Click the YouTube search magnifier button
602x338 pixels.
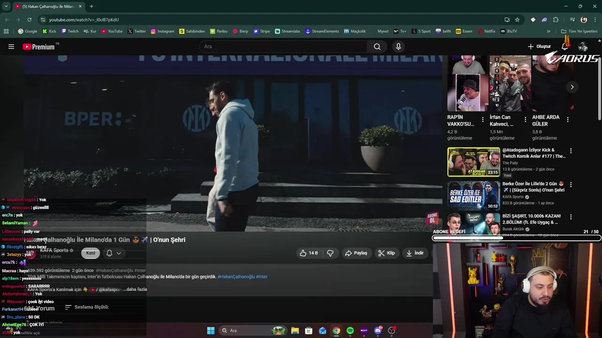tap(377, 46)
